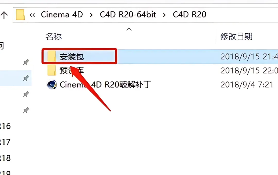Select the Cinema 4D R20破解补丁 file name
The height and width of the screenshot is (175, 278).
(x=106, y=84)
